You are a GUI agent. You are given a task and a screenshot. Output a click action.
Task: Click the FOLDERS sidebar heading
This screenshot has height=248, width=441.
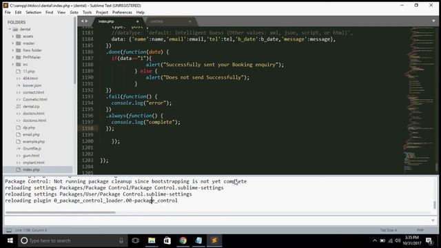17,22
